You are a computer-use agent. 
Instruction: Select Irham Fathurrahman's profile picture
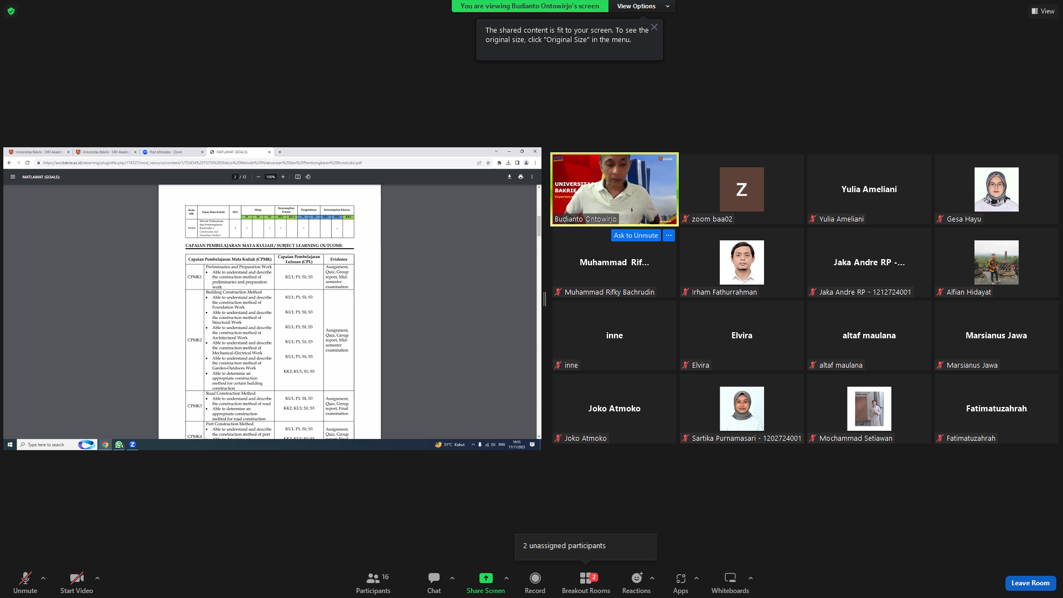tap(742, 262)
